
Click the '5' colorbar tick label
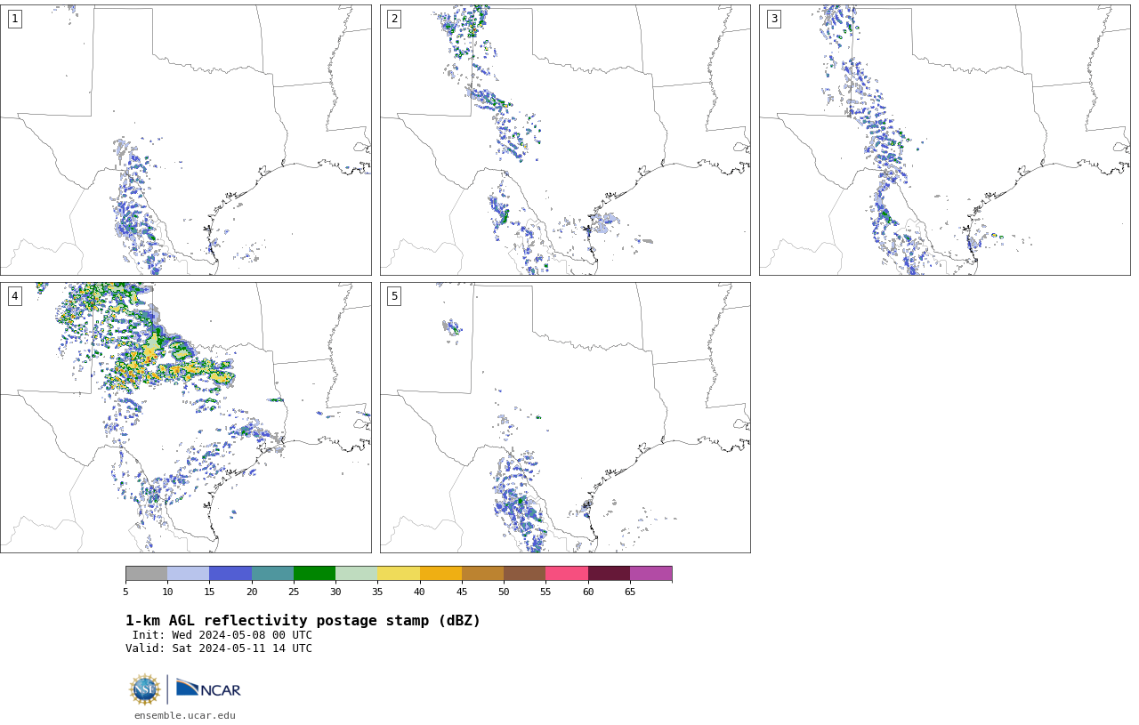pyautogui.click(x=125, y=592)
